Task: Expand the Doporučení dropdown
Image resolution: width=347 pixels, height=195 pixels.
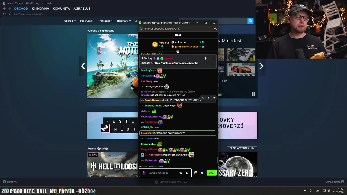Action: [88, 21]
